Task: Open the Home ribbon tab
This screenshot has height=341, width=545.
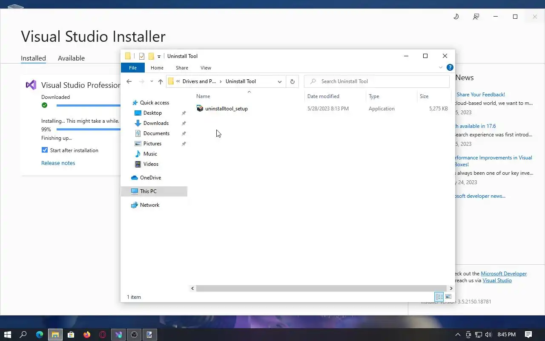Action: tap(157, 68)
